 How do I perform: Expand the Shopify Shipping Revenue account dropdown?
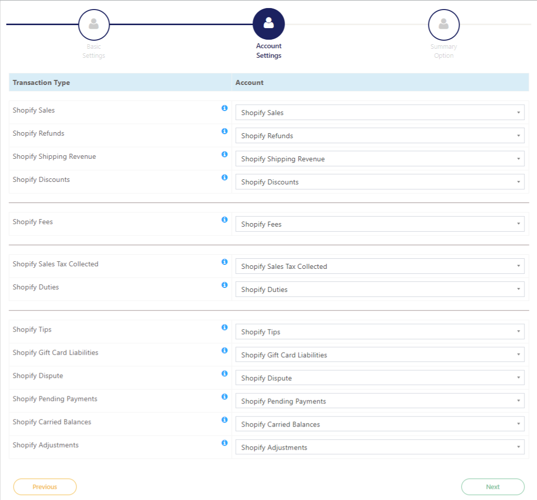[x=380, y=159]
